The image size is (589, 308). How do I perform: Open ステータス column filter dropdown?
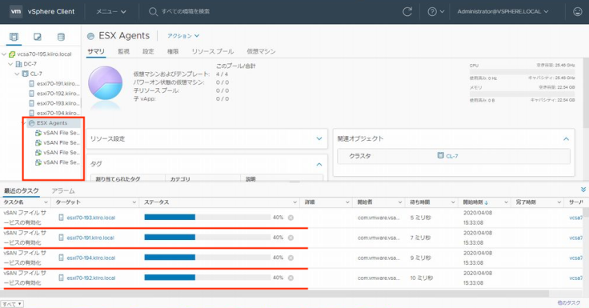(294, 202)
